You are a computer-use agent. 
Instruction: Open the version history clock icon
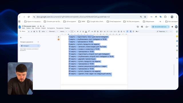138,27
